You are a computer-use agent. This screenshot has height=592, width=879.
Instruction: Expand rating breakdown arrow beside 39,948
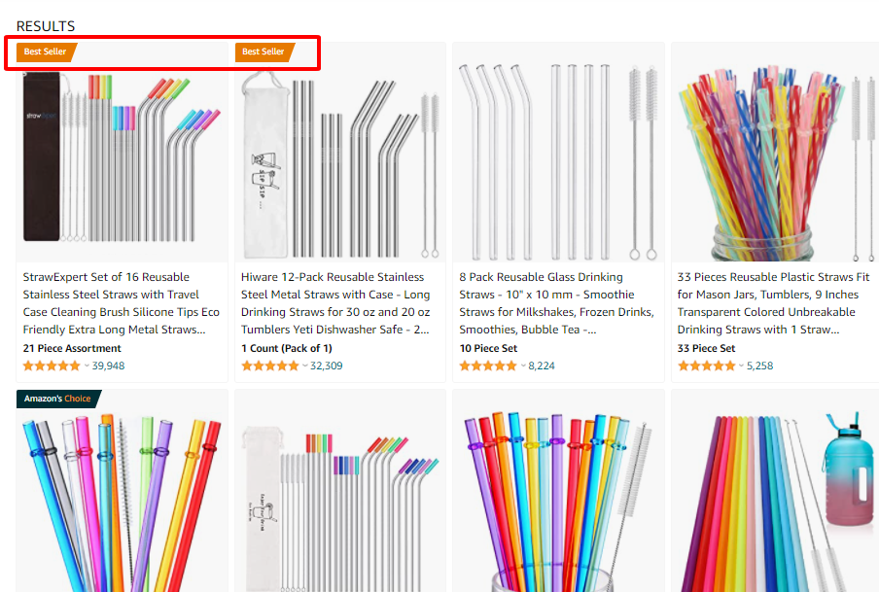pyautogui.click(x=87, y=366)
